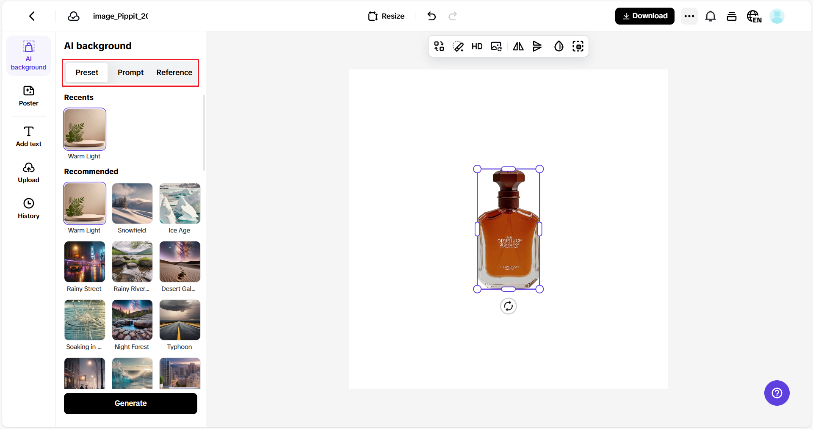
Task: Switch to the Reference tab
Action: coord(174,72)
